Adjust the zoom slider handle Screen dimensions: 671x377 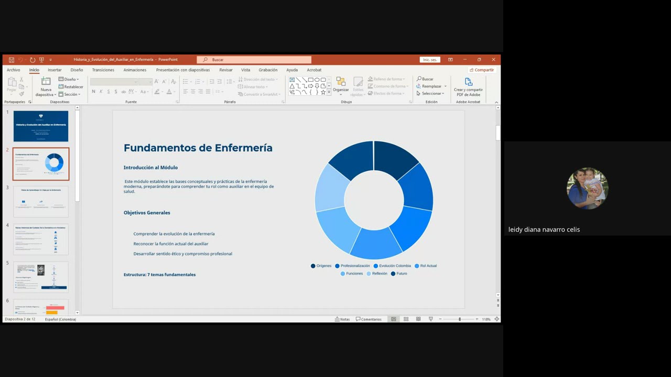(x=460, y=319)
